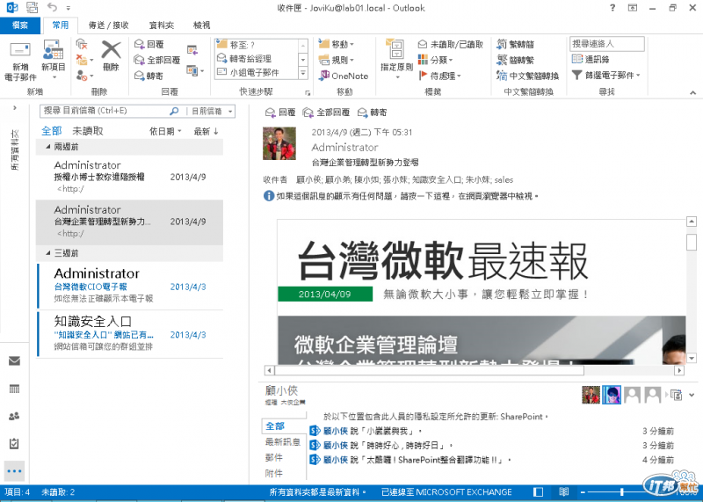Click the three-dots more navigation options
The width and height of the screenshot is (703, 502).
[x=14, y=471]
